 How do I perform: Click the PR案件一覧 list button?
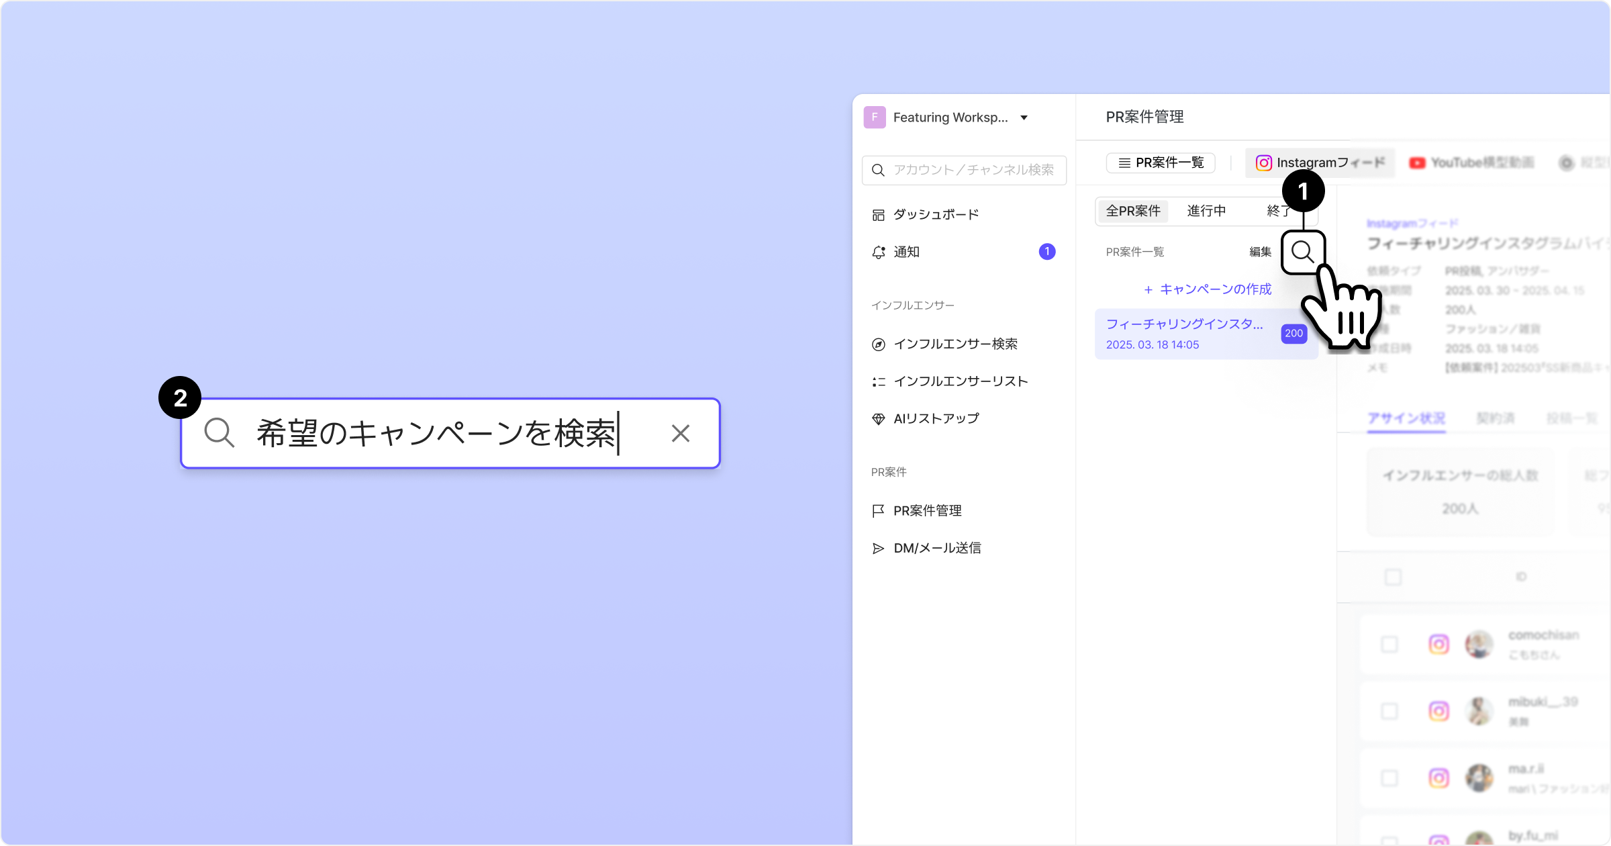1161,162
